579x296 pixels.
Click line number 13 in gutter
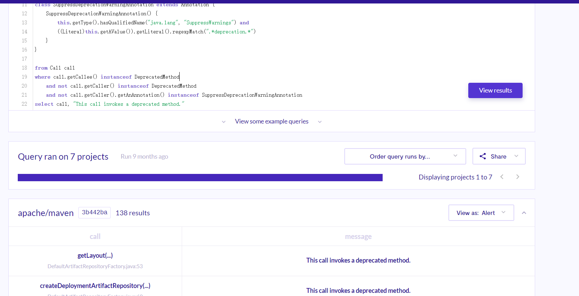tap(24, 23)
